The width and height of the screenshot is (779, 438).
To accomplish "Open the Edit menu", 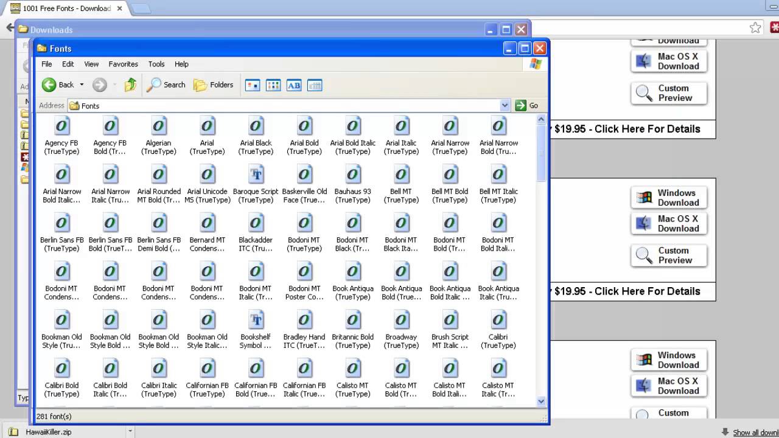I will (68, 64).
